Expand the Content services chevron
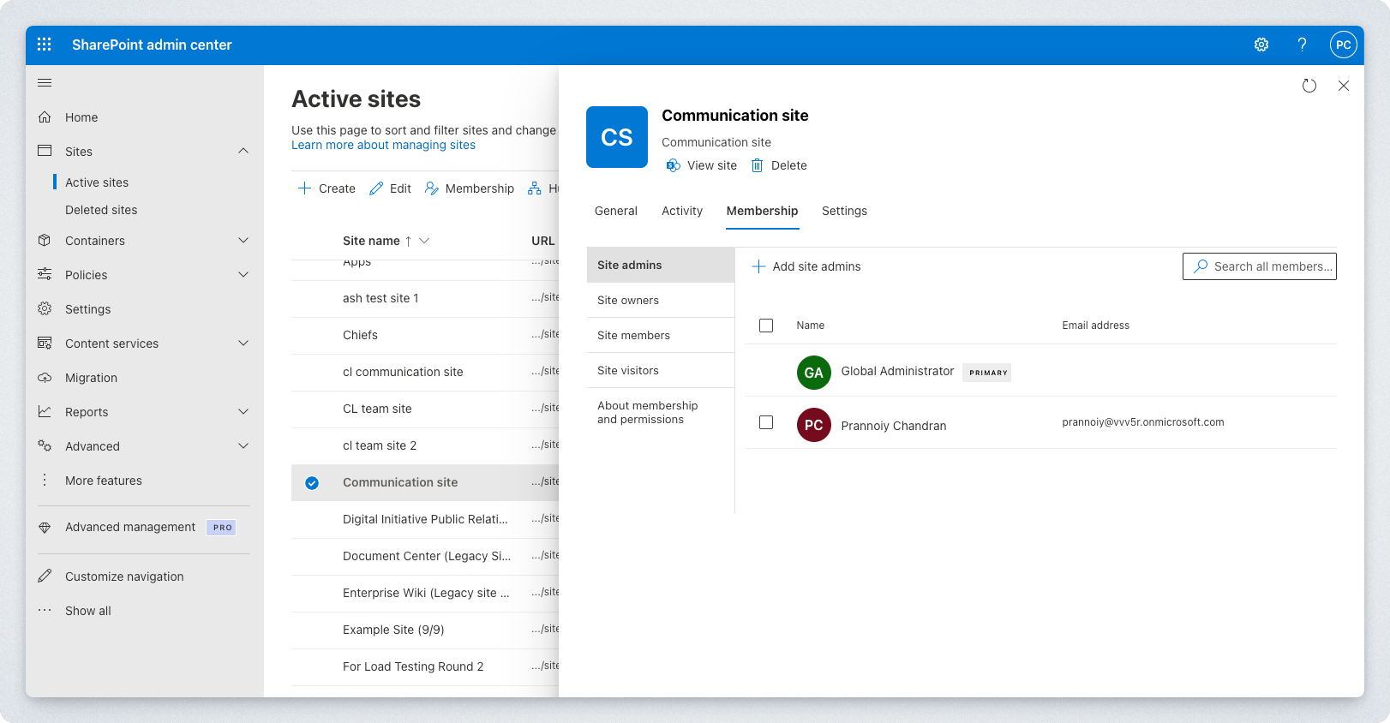The height and width of the screenshot is (723, 1390). pyautogui.click(x=243, y=343)
